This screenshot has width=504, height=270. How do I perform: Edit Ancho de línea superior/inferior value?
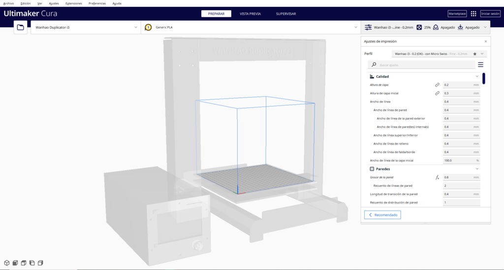[x=461, y=135]
